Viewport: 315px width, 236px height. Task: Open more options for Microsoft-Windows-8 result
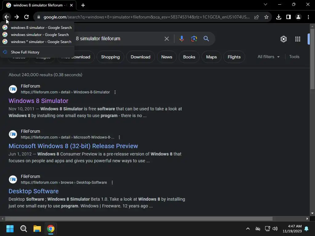tap(119, 137)
